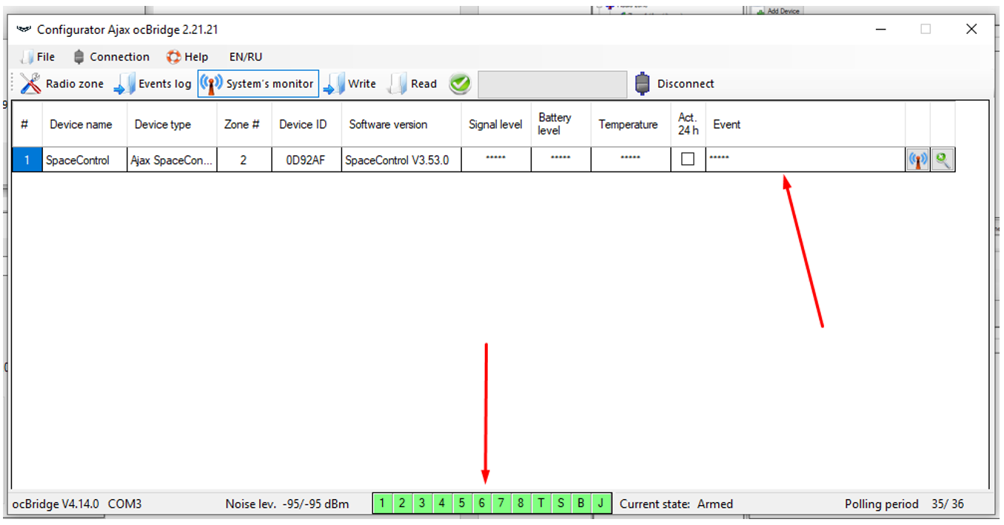
Task: Select System's monitor view
Action: click(x=258, y=84)
